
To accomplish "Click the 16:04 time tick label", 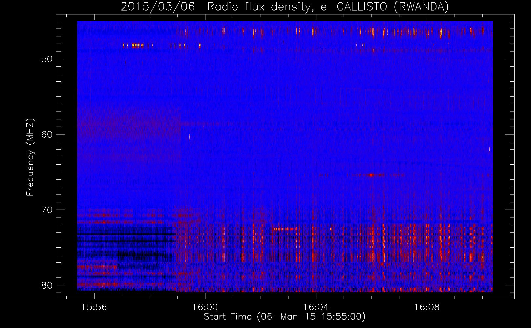I will (316, 307).
